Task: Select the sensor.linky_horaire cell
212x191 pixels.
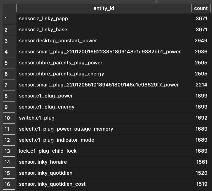Action: pos(104,162)
